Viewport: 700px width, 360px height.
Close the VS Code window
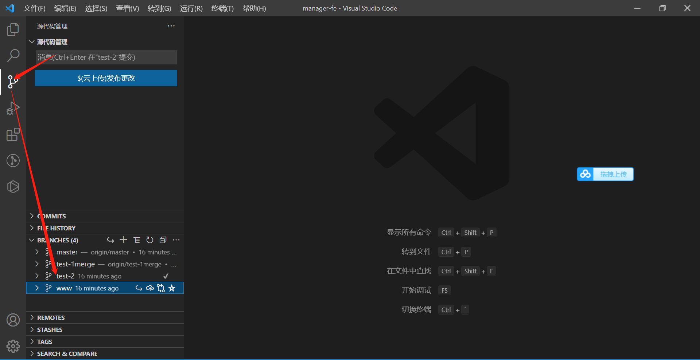(x=687, y=8)
